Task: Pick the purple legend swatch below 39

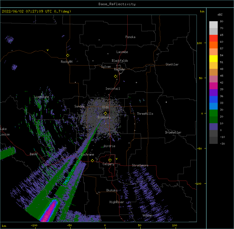Action: pyautogui.click(x=213, y=92)
